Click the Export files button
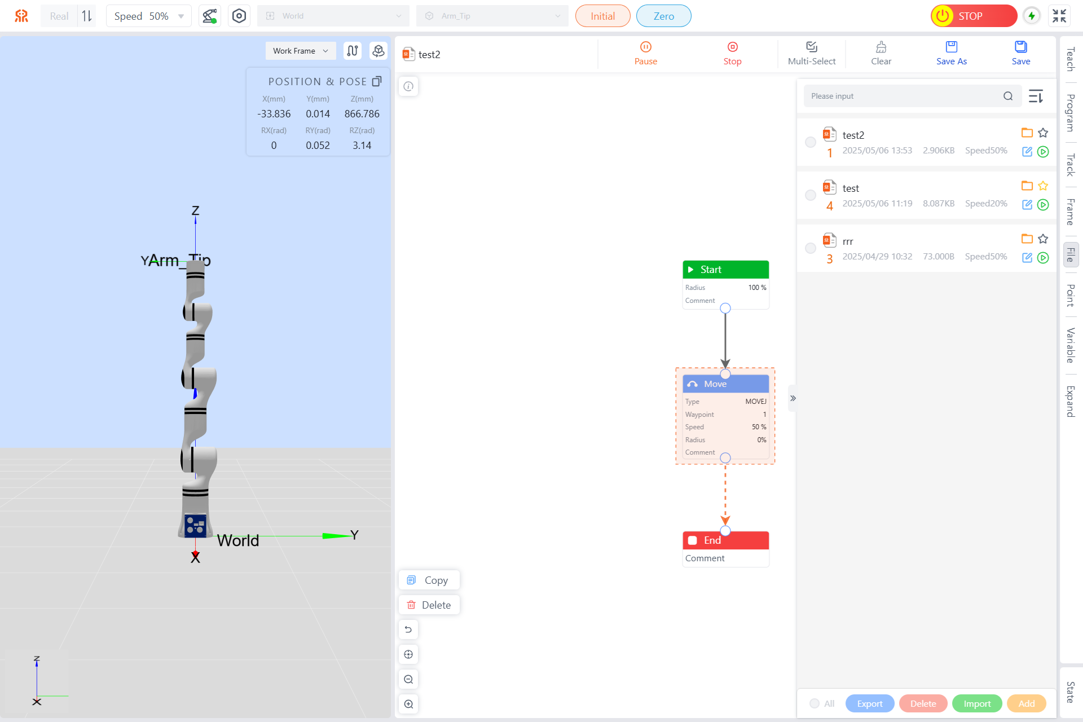 tap(869, 703)
